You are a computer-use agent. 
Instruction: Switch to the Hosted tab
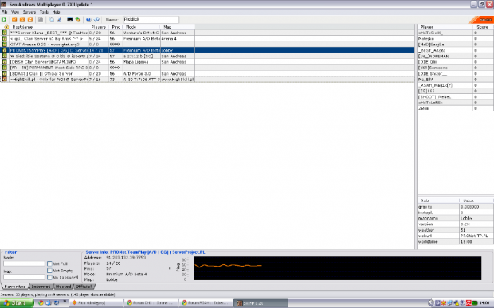(x=63, y=287)
